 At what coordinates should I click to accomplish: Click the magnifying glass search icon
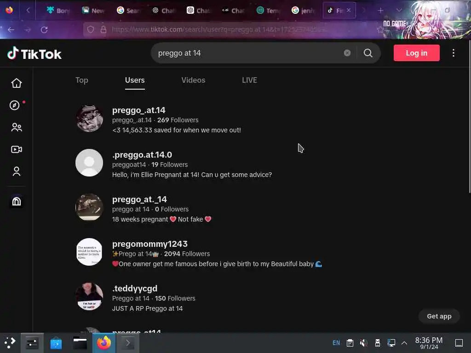coord(368,53)
